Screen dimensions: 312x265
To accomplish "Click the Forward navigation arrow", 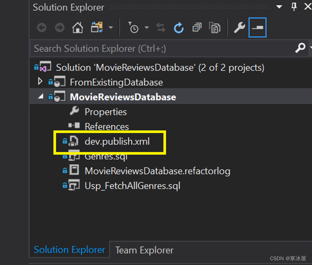I will [x=59, y=27].
